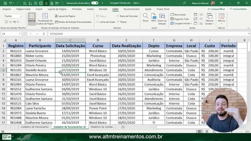
Task: Select cell containing Kleber Lonto
Action: pyautogui.click(x=40, y=56)
